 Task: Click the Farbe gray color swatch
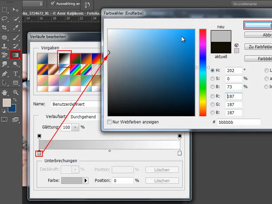pos(72,181)
